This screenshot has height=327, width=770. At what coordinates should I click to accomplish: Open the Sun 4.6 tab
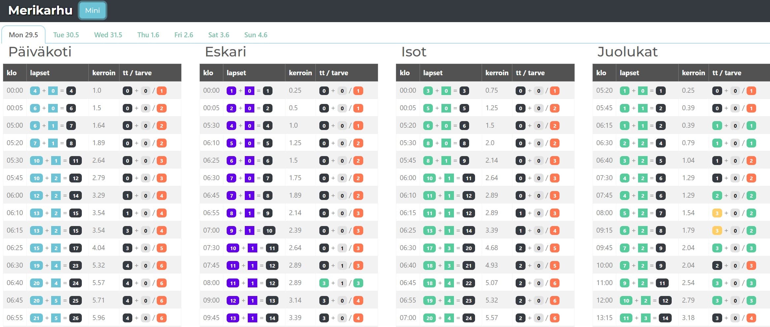click(256, 35)
